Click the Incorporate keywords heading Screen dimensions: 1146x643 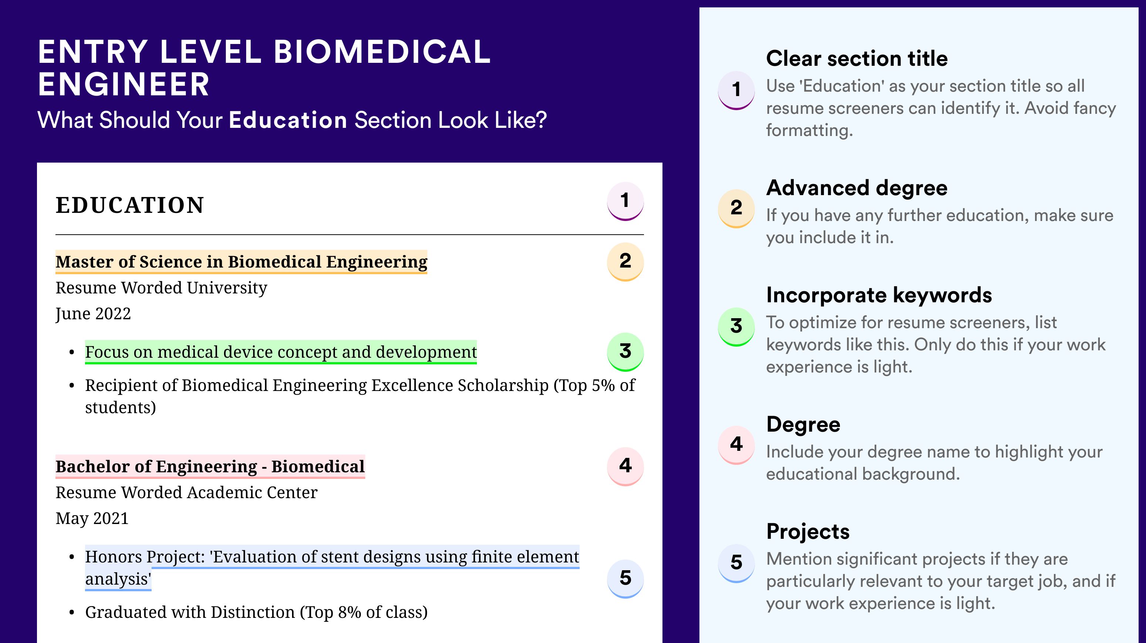click(879, 295)
